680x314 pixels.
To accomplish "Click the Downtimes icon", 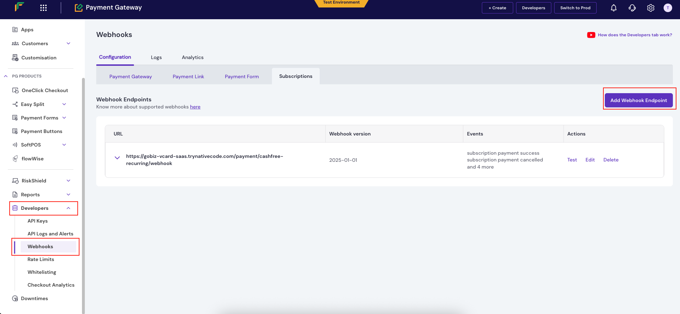I will [x=15, y=298].
